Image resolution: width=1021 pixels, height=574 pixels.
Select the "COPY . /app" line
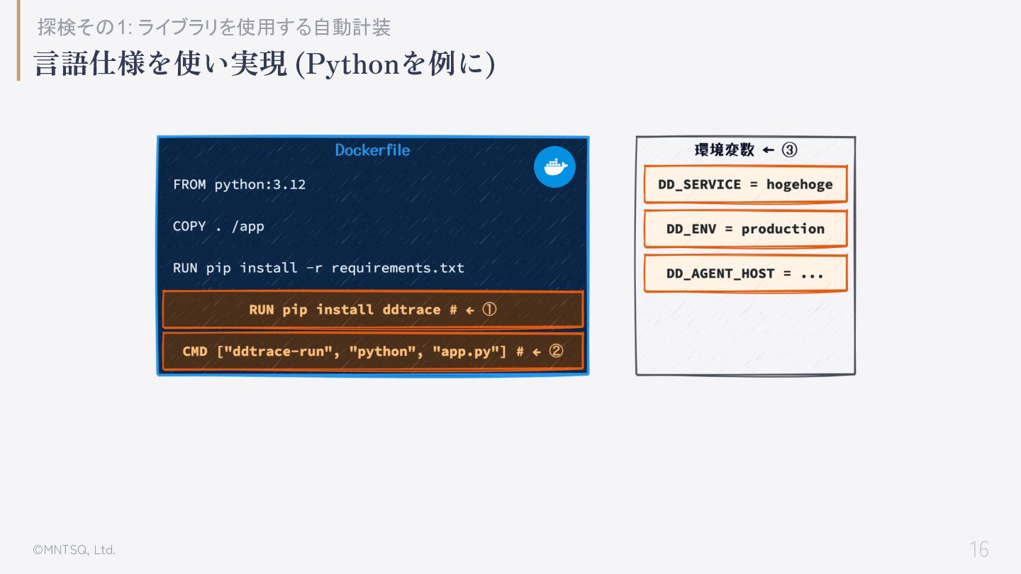(x=218, y=226)
